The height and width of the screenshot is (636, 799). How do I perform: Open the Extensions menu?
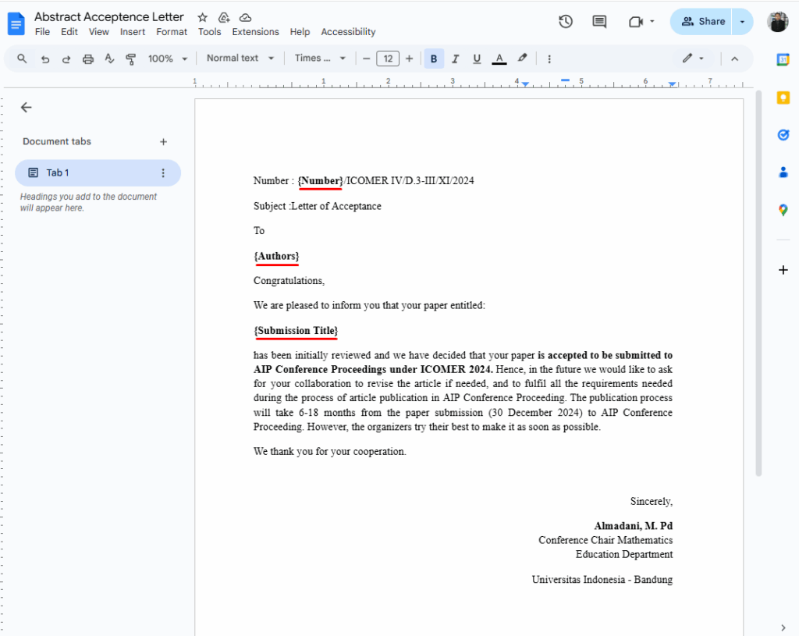[x=255, y=31]
